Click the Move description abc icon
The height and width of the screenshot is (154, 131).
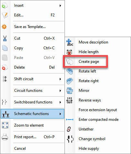point(70,42)
